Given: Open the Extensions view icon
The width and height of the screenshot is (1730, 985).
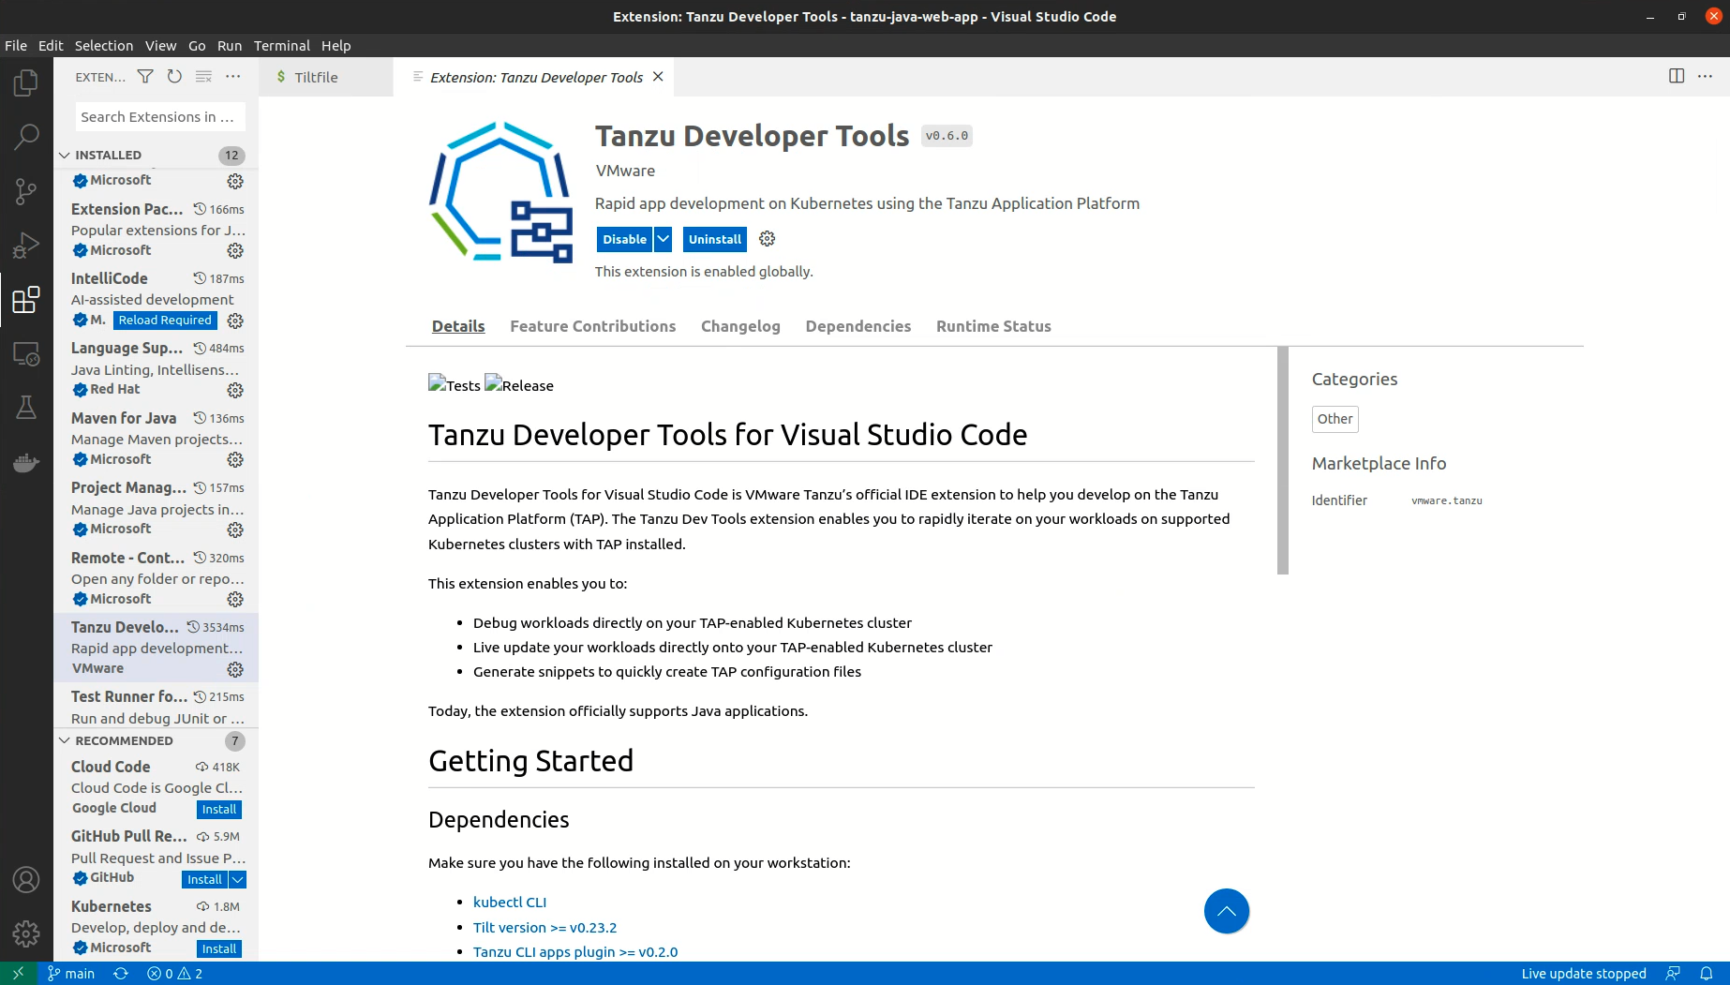Looking at the screenshot, I should click(x=26, y=300).
